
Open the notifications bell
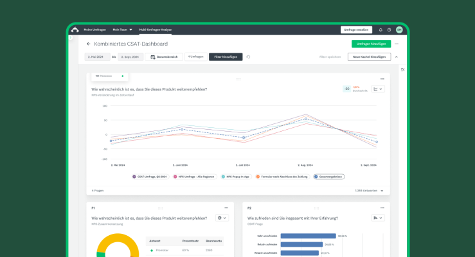381,30
